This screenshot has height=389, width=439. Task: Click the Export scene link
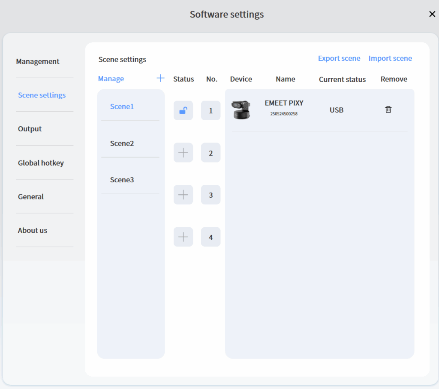tap(339, 59)
